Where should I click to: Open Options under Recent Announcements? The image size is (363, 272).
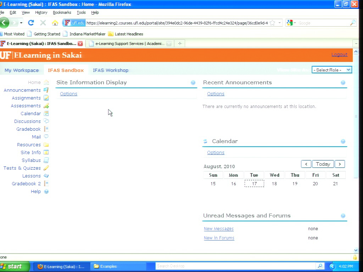pos(216,93)
